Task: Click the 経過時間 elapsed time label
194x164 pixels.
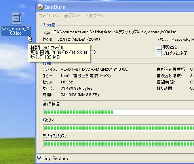Action: (165, 82)
